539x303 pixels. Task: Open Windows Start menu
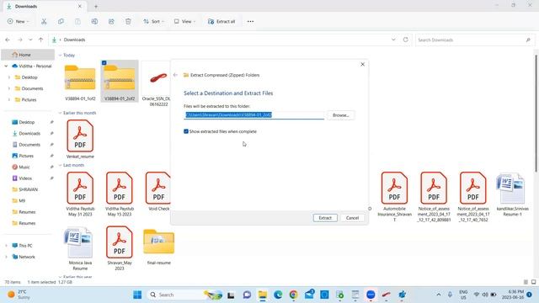pyautogui.click(x=137, y=295)
